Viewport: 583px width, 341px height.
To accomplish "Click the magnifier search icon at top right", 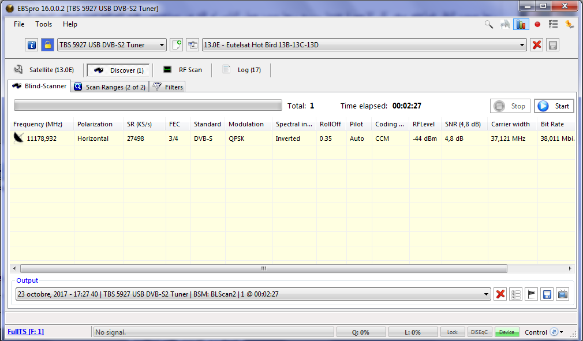I will click(x=489, y=24).
